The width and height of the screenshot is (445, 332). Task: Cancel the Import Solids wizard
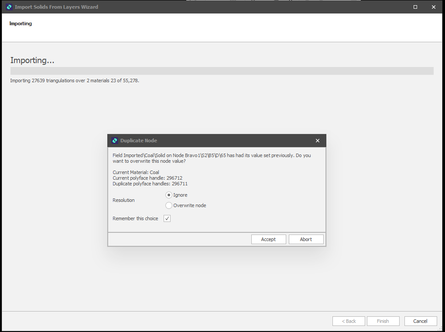[420, 321]
